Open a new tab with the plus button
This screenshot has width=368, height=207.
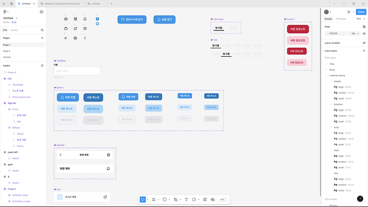(111, 4)
